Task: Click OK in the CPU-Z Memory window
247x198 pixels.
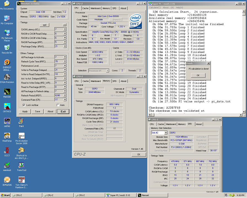Action: [139, 154]
